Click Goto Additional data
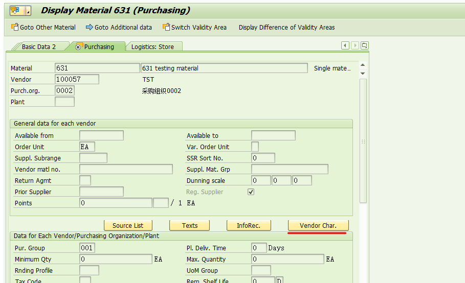465x283 pixels. tap(119, 27)
